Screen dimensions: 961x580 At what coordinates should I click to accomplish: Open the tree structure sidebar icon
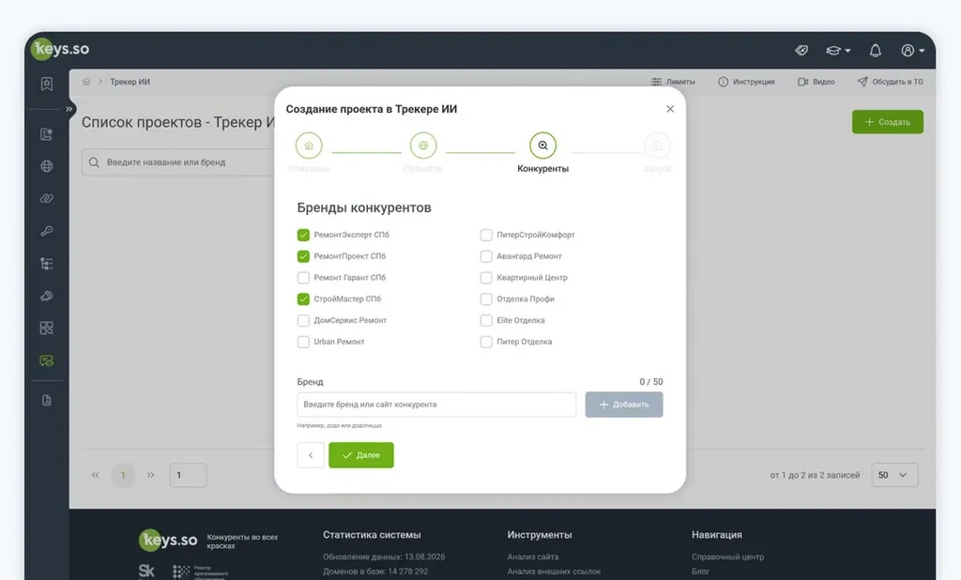click(47, 264)
